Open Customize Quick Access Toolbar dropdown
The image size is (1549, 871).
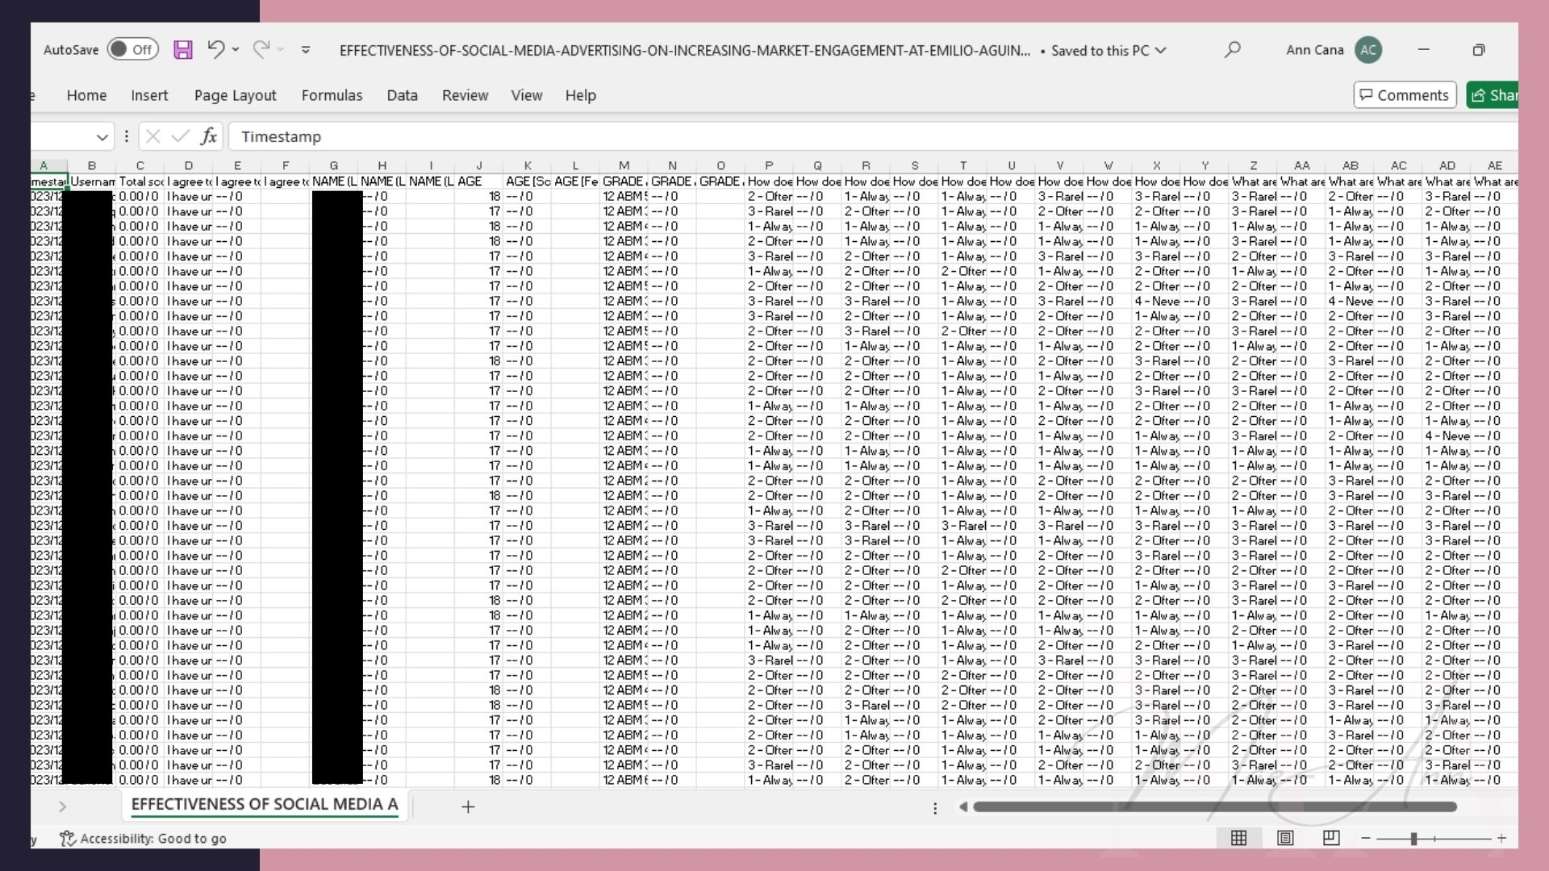[x=306, y=50]
